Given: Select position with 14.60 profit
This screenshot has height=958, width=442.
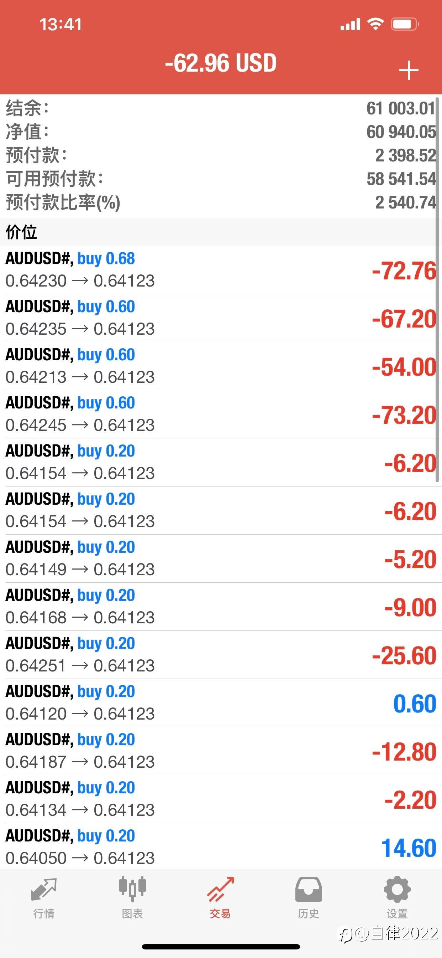Looking at the screenshot, I should 221,847.
